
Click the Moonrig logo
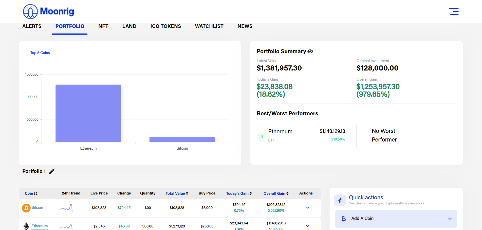point(48,11)
